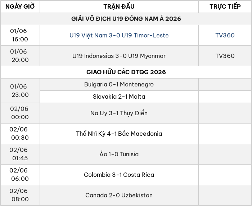Click the 02/06 08:00 date cell
Viewport: 252px width, 206px height.
pos(20,195)
